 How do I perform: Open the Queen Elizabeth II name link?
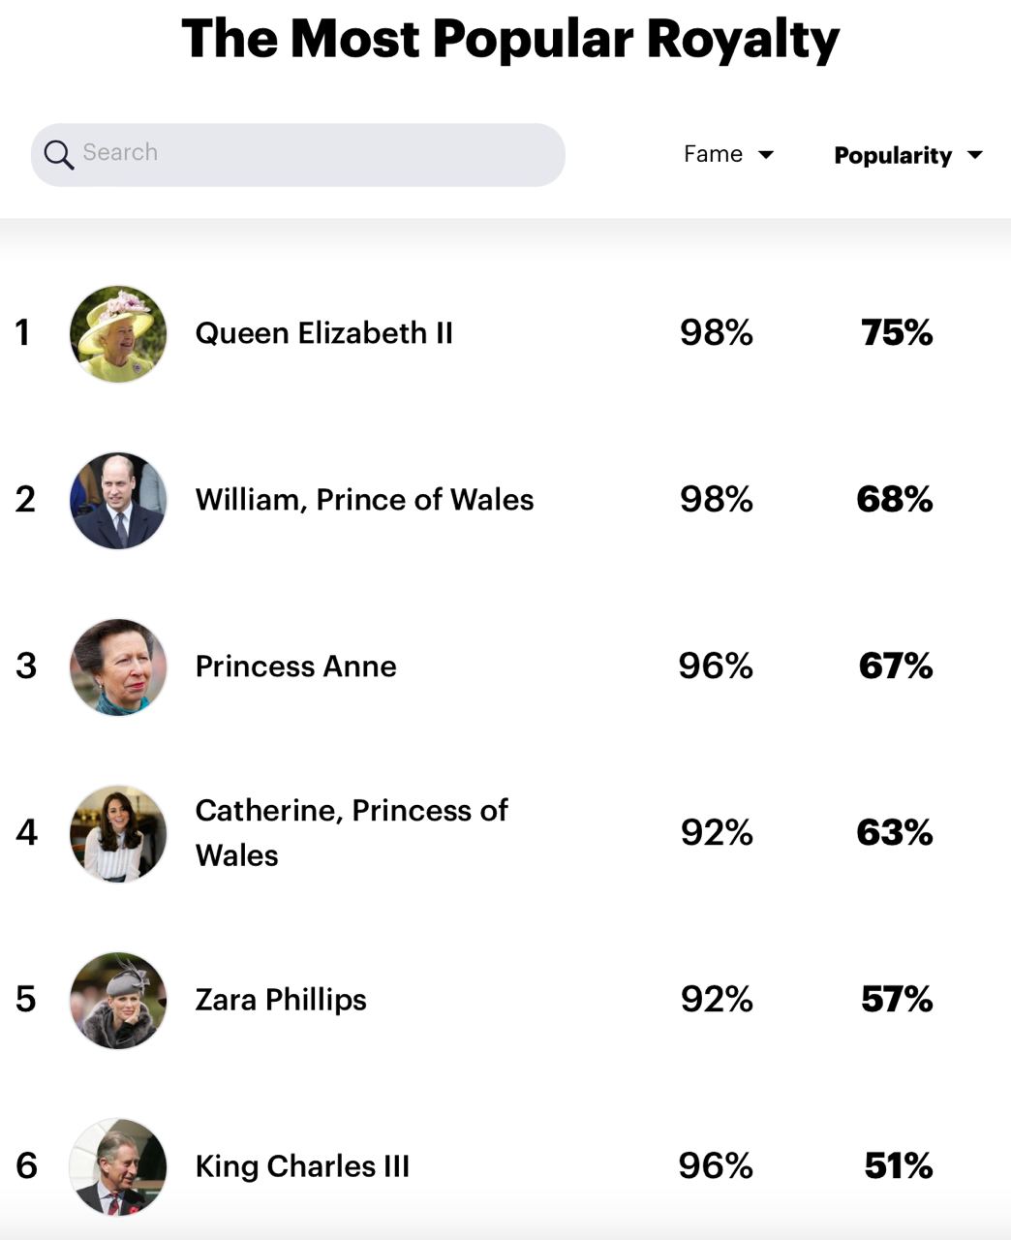(324, 333)
